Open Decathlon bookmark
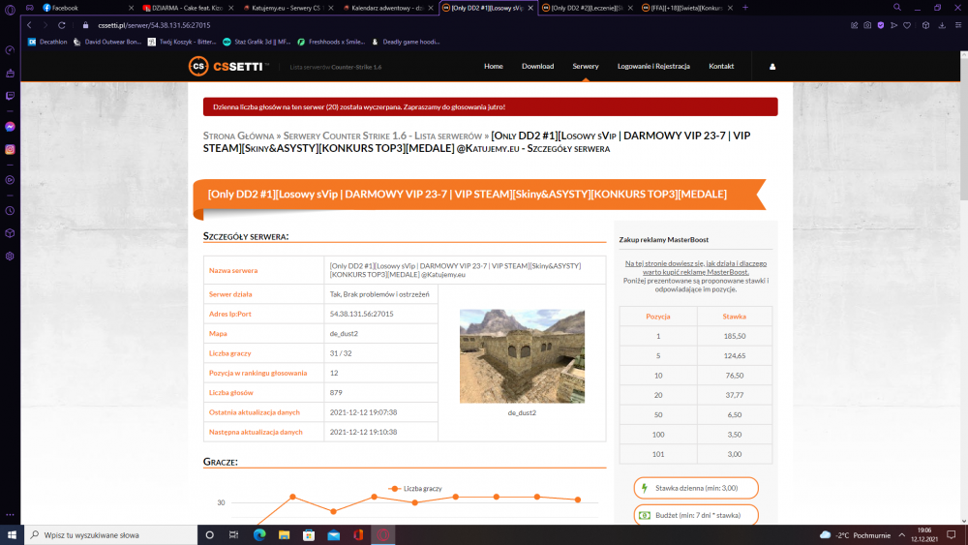The height and width of the screenshot is (545, 968). 47,42
